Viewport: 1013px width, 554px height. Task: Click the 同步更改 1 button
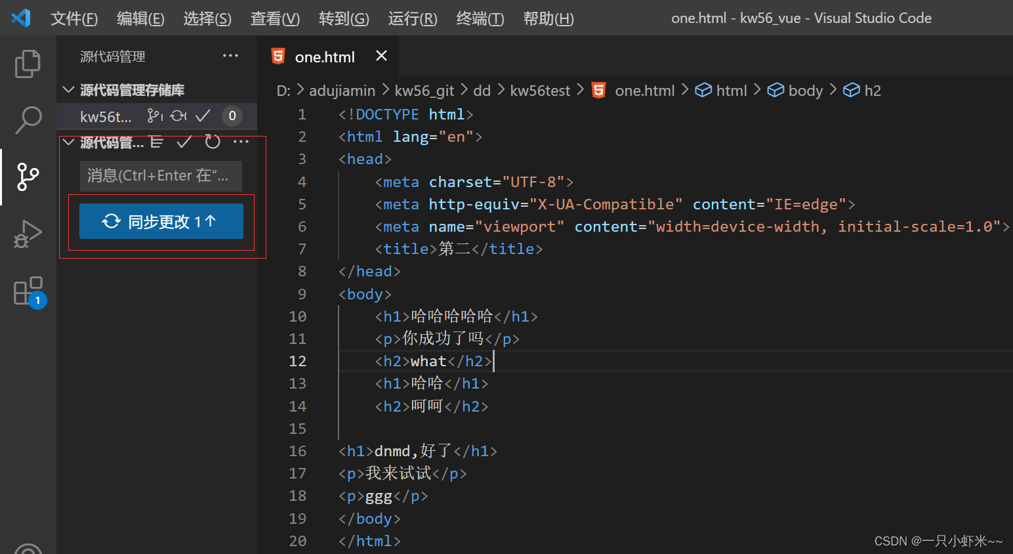coord(161,221)
